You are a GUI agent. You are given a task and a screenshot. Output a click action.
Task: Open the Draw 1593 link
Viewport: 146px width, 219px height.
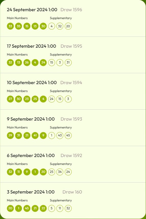[71, 119]
